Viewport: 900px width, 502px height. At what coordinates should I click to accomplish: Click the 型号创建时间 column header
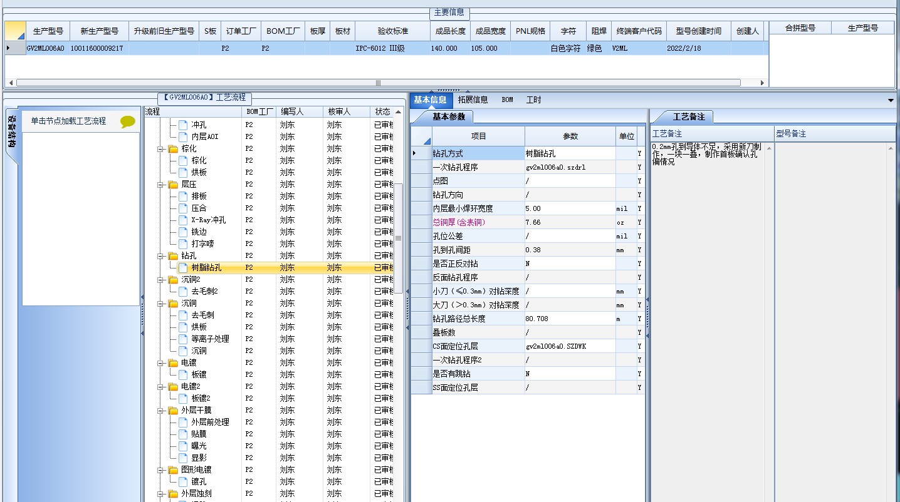(x=698, y=31)
